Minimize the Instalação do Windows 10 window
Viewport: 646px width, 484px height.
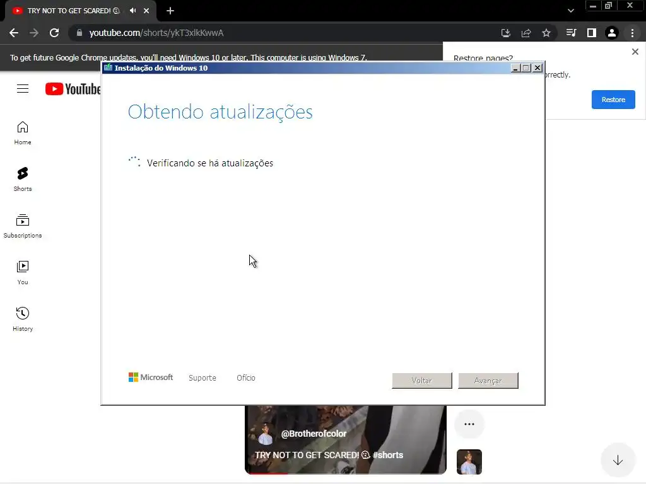click(515, 68)
